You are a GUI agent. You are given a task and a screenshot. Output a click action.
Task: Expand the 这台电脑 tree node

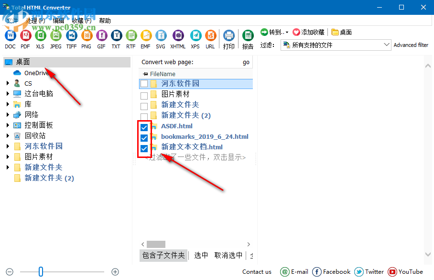(8, 93)
